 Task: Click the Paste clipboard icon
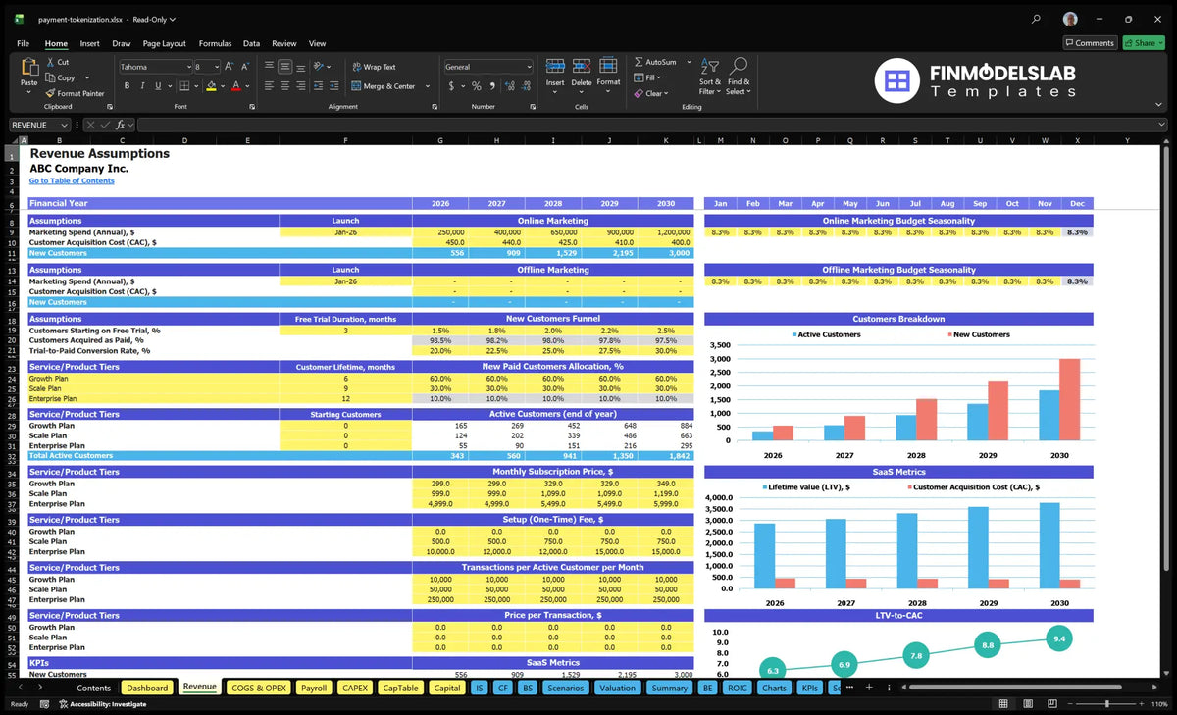(28, 69)
